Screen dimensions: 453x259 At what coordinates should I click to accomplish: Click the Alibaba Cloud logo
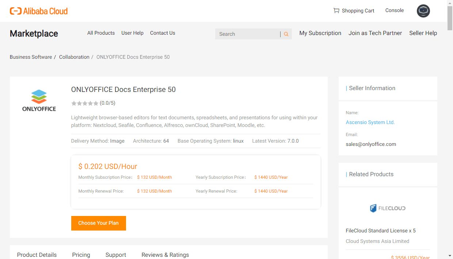(38, 11)
